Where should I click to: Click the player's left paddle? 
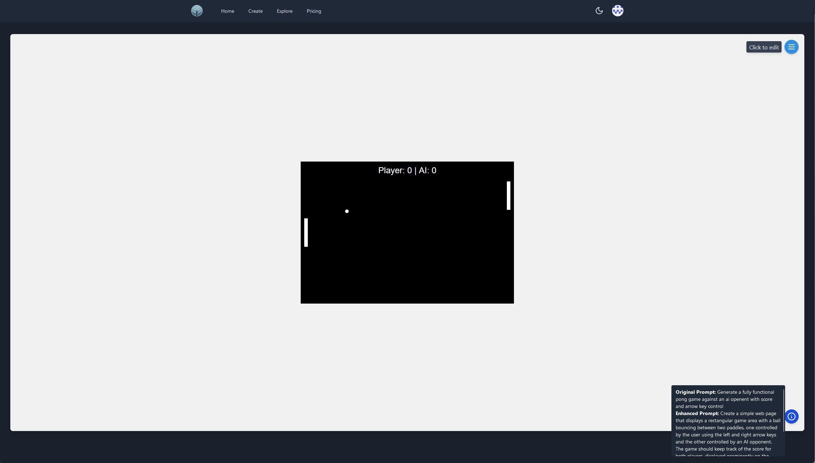pos(306,233)
